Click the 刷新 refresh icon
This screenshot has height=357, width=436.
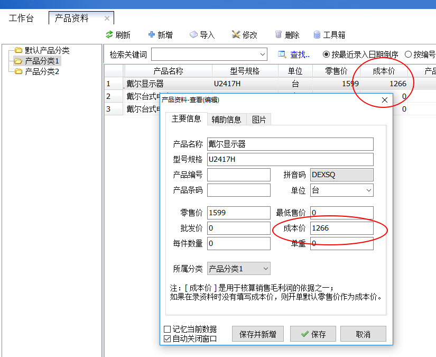tap(109, 35)
